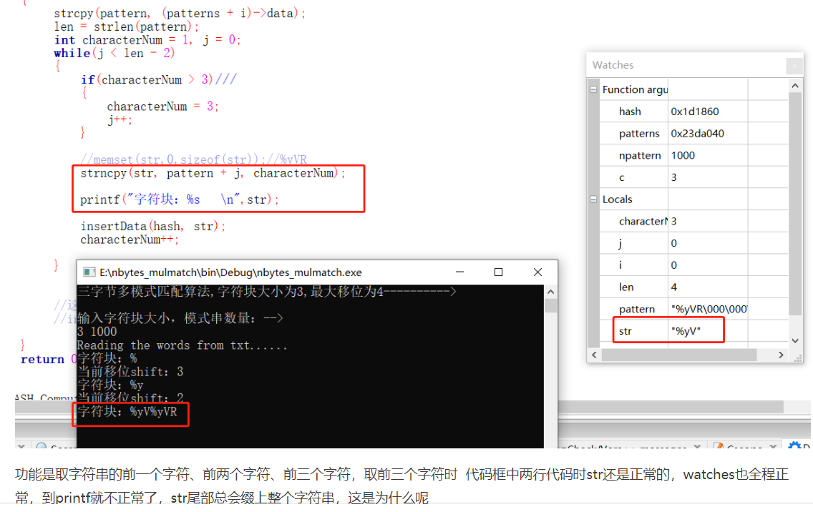Click the console window title path
The width and height of the screenshot is (813, 512).
230,272
